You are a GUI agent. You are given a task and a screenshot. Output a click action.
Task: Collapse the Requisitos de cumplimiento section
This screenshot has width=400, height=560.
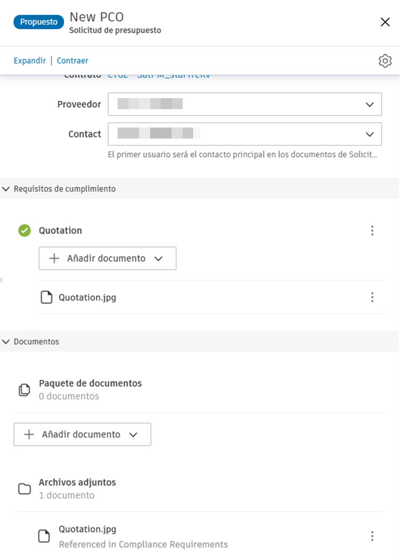[6, 188]
